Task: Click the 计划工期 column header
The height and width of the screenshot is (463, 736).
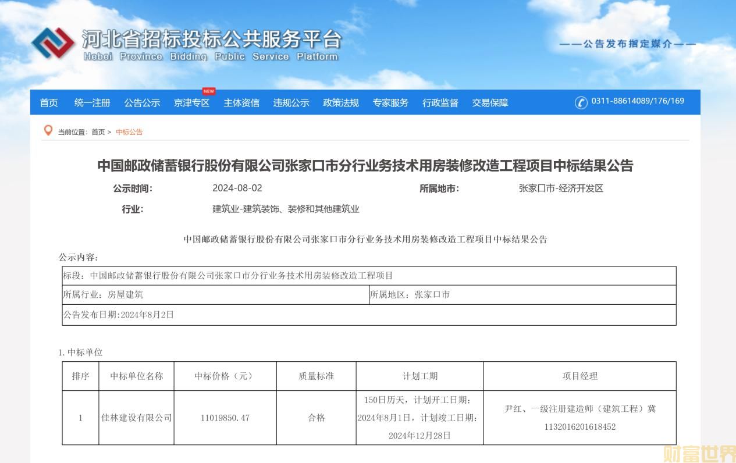Action: point(420,376)
